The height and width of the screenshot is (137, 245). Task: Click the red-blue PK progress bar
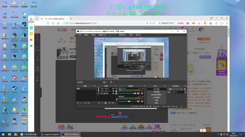[112, 117]
